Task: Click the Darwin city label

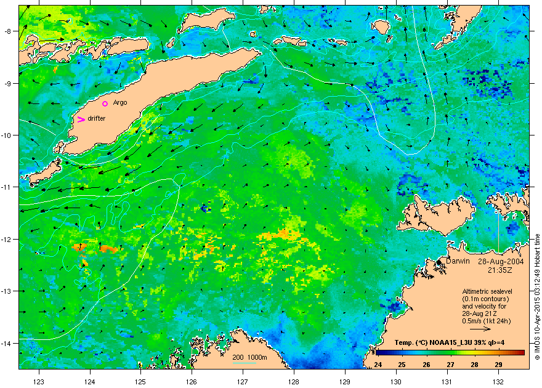Action: 458,261
